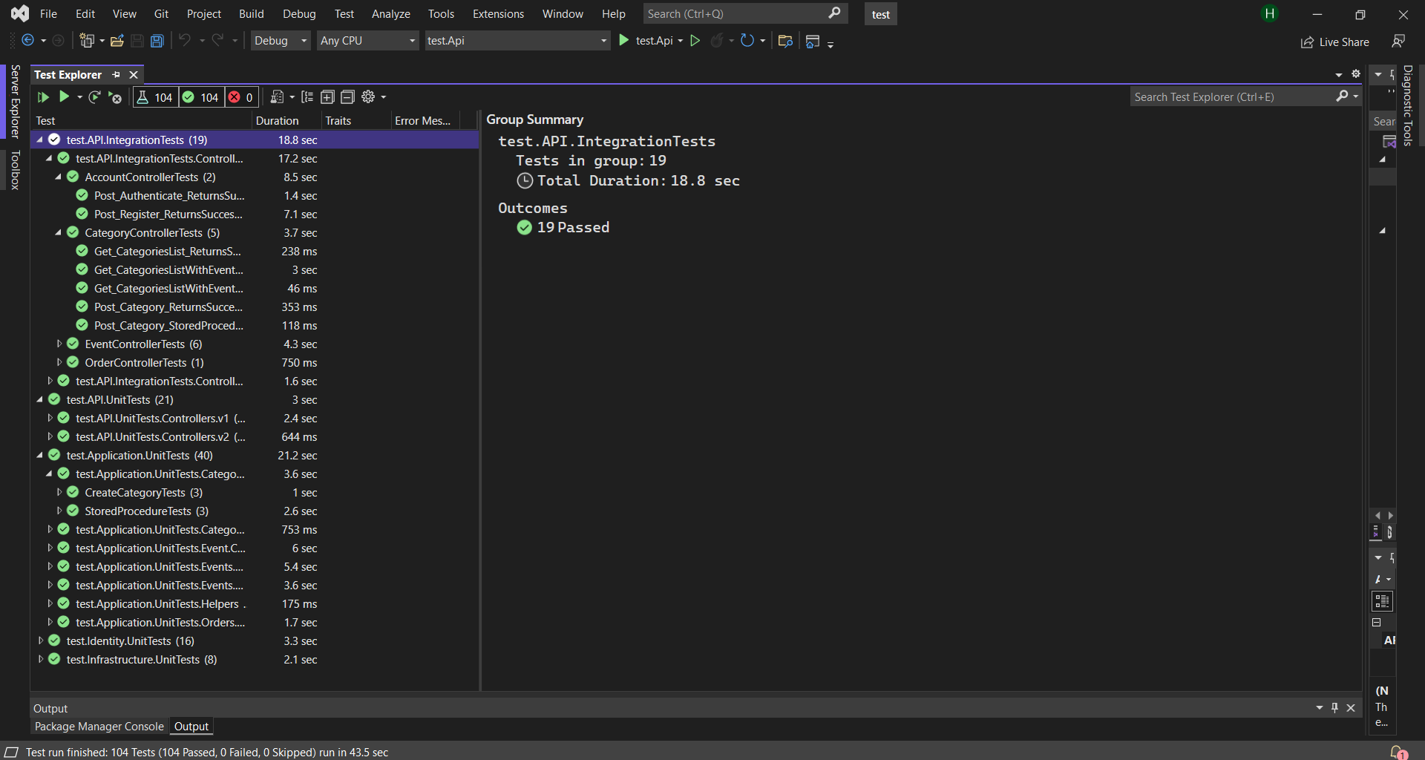
Task: Open Test Explorer settings gear
Action: point(370,96)
